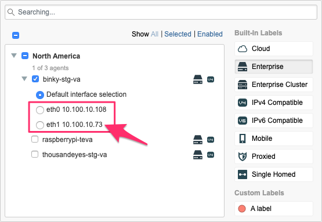Click the Built-In Labels heading

pyautogui.click(x=258, y=33)
